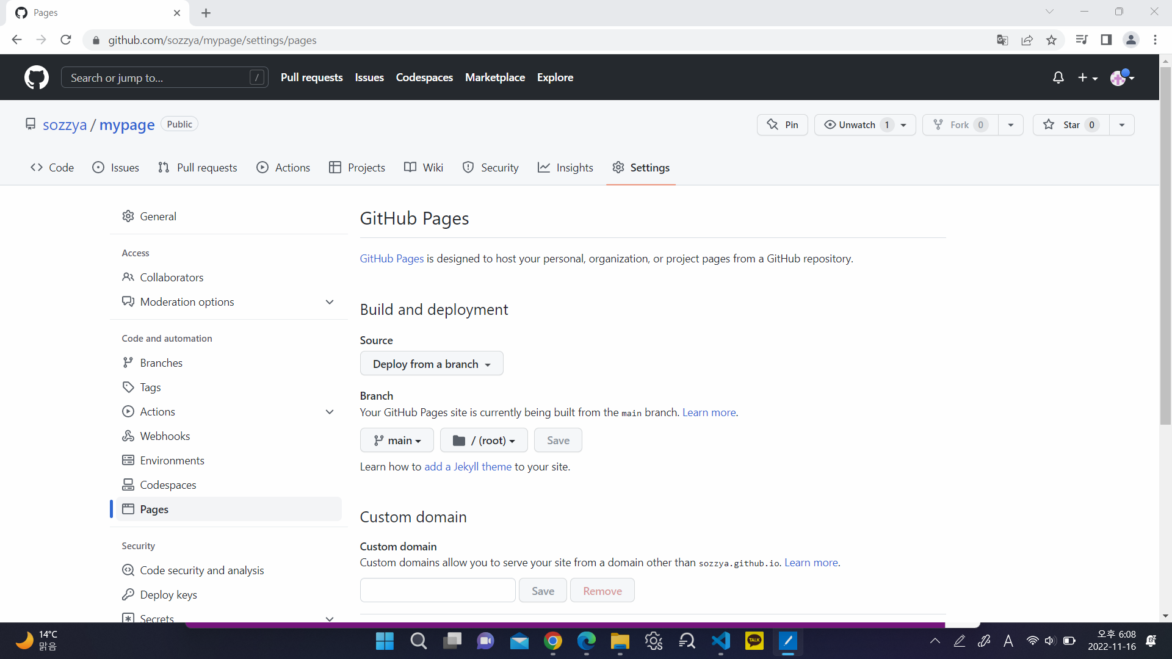The image size is (1172, 659).
Task: Click the address bar URL
Action: (x=212, y=40)
